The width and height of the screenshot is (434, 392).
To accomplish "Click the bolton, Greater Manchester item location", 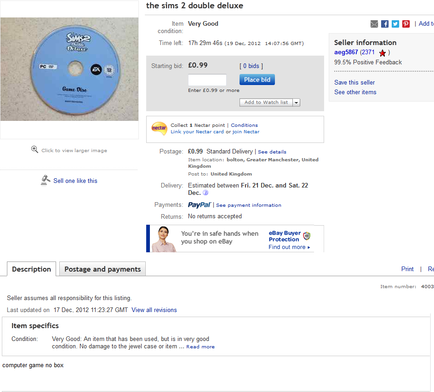I will coord(253,163).
